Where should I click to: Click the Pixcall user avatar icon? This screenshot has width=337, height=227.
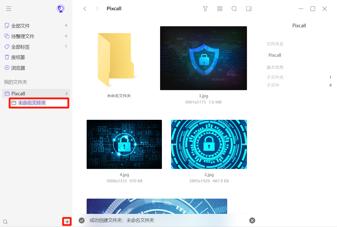point(61,8)
